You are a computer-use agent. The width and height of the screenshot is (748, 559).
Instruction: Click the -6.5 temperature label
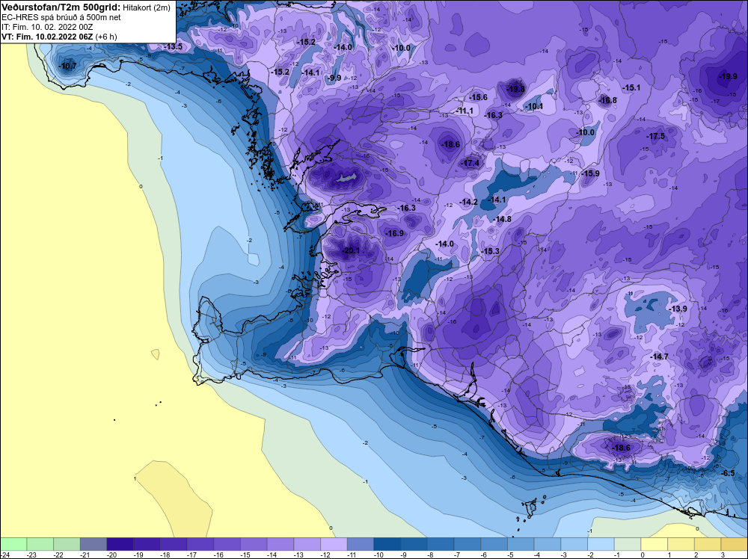tap(728, 473)
